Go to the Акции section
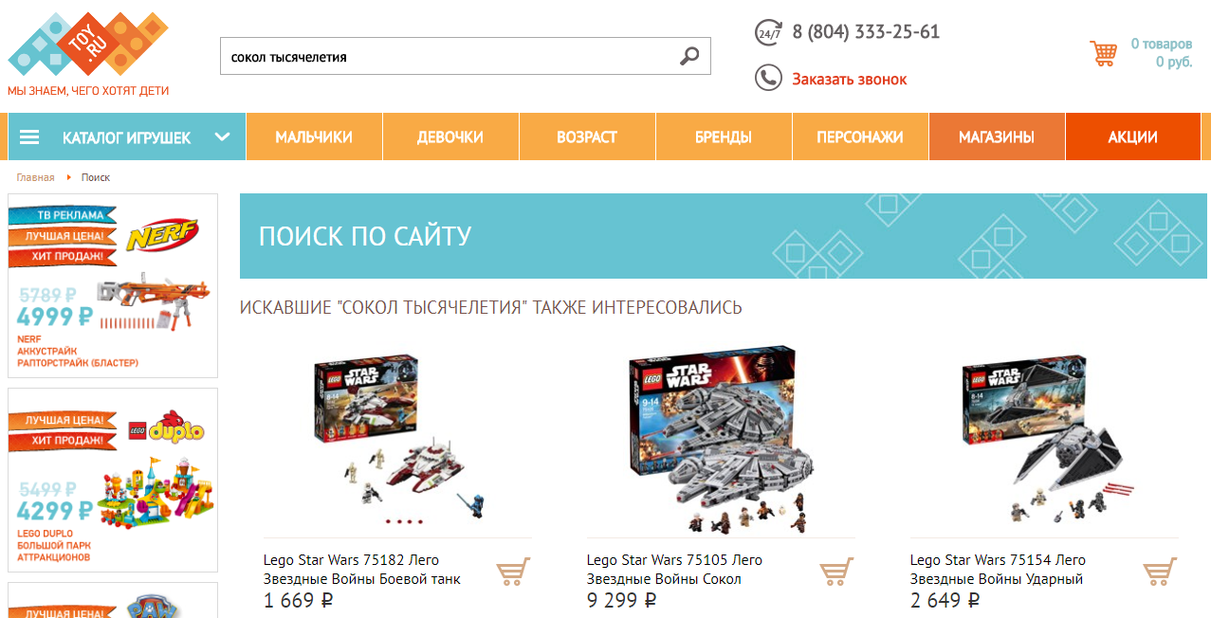 pos(1133,137)
